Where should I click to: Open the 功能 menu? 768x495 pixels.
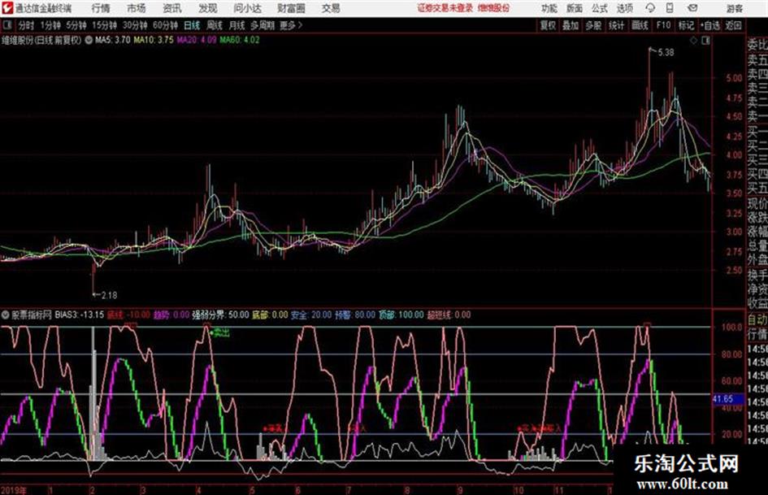549,8
